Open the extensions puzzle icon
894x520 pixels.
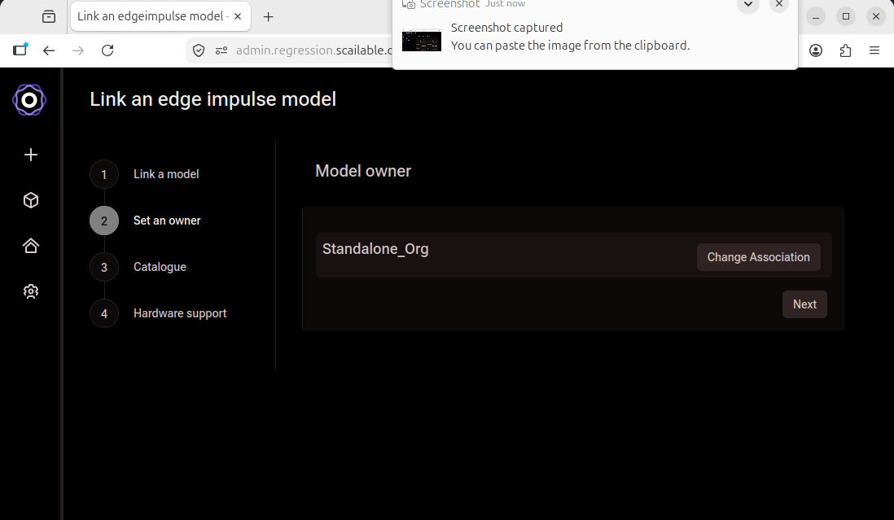845,50
